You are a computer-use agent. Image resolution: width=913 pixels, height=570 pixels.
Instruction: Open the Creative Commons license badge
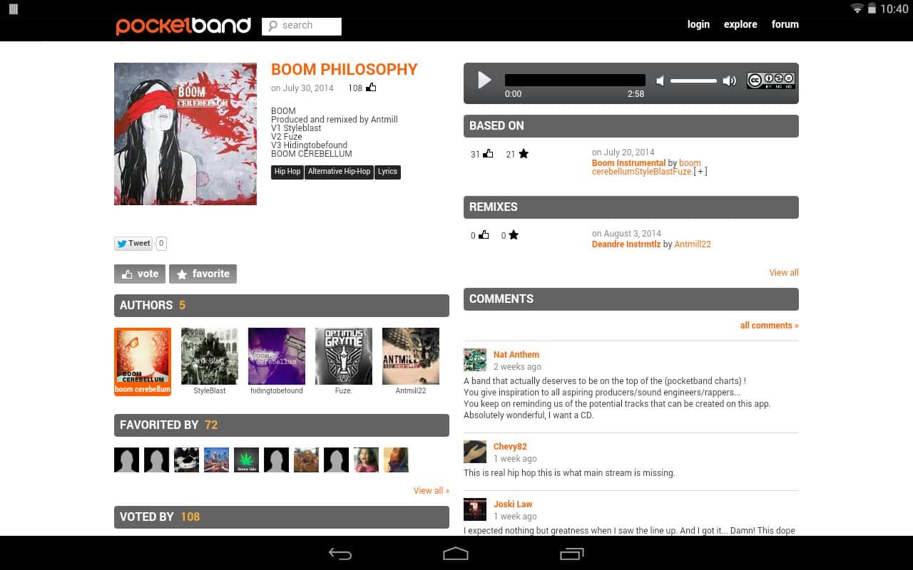click(771, 81)
